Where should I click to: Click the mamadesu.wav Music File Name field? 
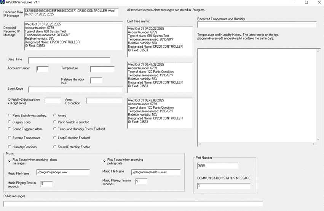point(156,172)
